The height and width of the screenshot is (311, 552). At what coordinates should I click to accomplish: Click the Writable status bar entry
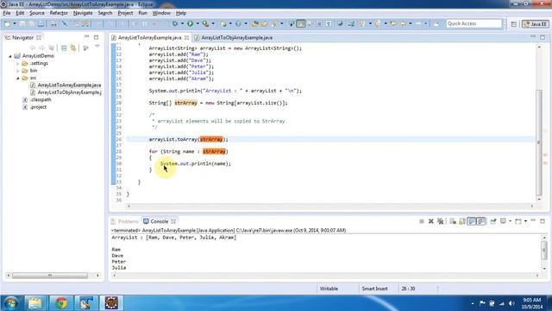(329, 289)
